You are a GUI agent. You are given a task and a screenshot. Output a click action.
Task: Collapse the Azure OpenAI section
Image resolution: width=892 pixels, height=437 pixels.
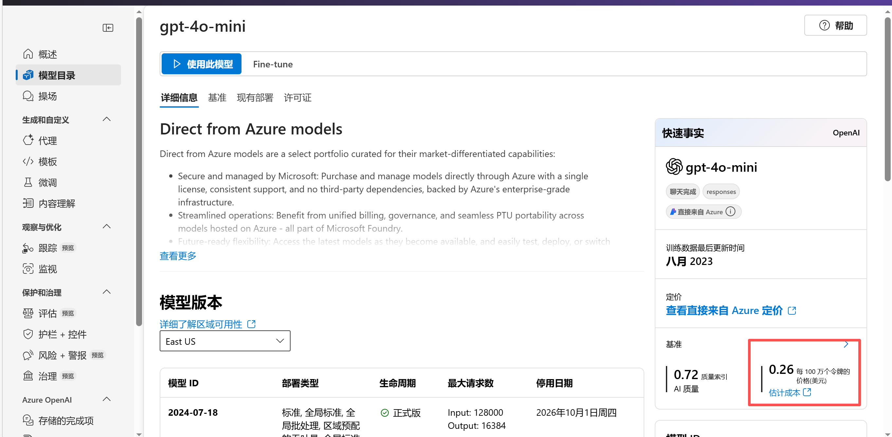click(107, 400)
